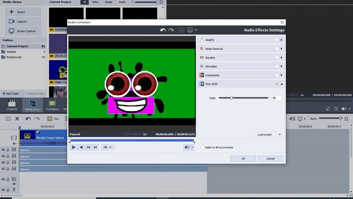Click the monitor preview icon in the Audio Correction toolbar
This screenshot has width=353, height=199.
pos(190,30)
